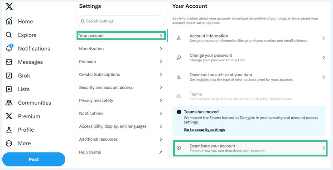Viewport: 333px width, 170px height.
Task: Click Teams has moved heading
Action: (x=201, y=112)
